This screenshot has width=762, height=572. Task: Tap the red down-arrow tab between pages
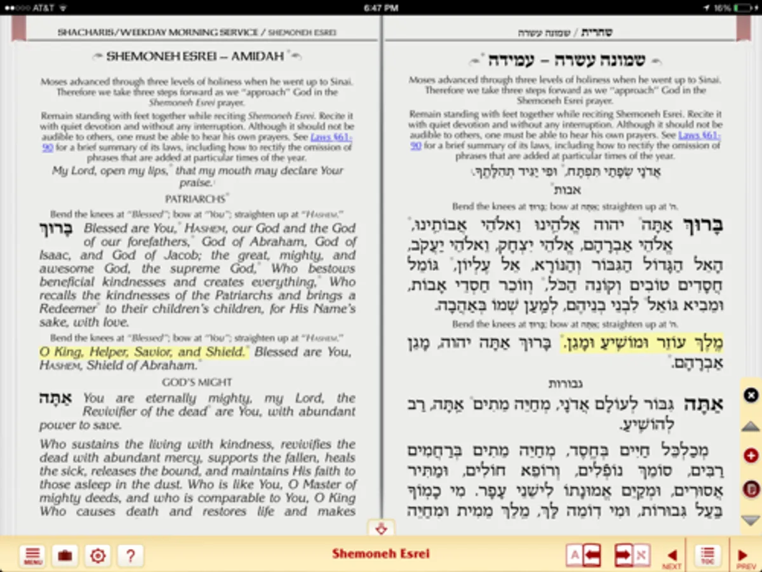point(381,528)
